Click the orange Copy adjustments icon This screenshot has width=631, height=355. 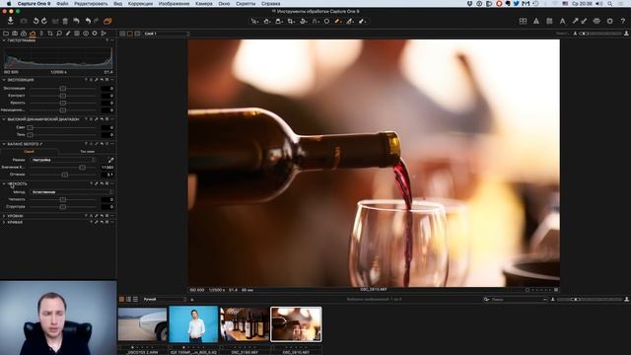(x=107, y=21)
